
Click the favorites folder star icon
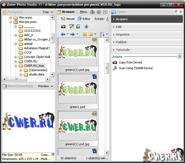tap(91, 34)
